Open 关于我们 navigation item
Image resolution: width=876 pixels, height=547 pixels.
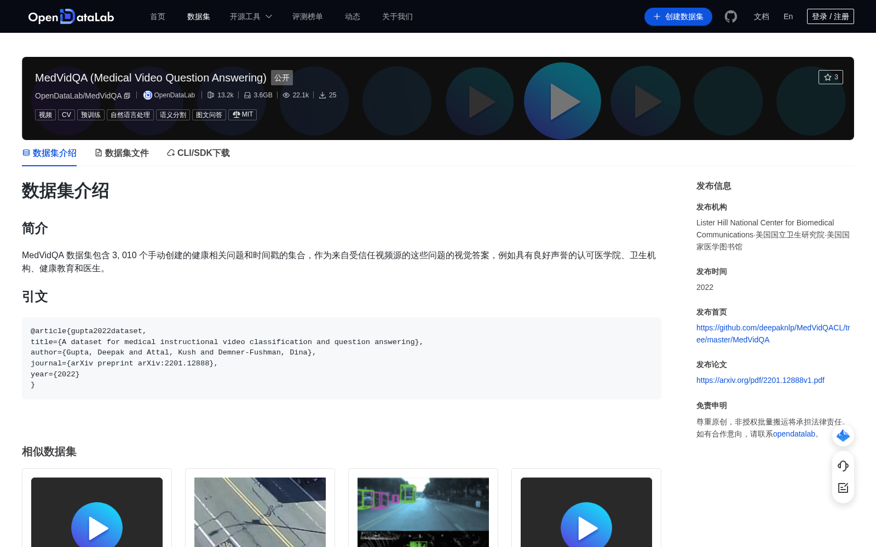point(397,16)
